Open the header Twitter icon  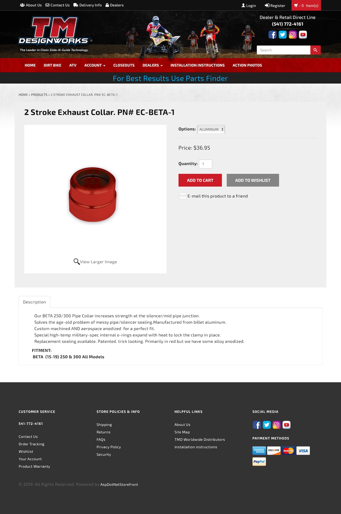(282, 35)
